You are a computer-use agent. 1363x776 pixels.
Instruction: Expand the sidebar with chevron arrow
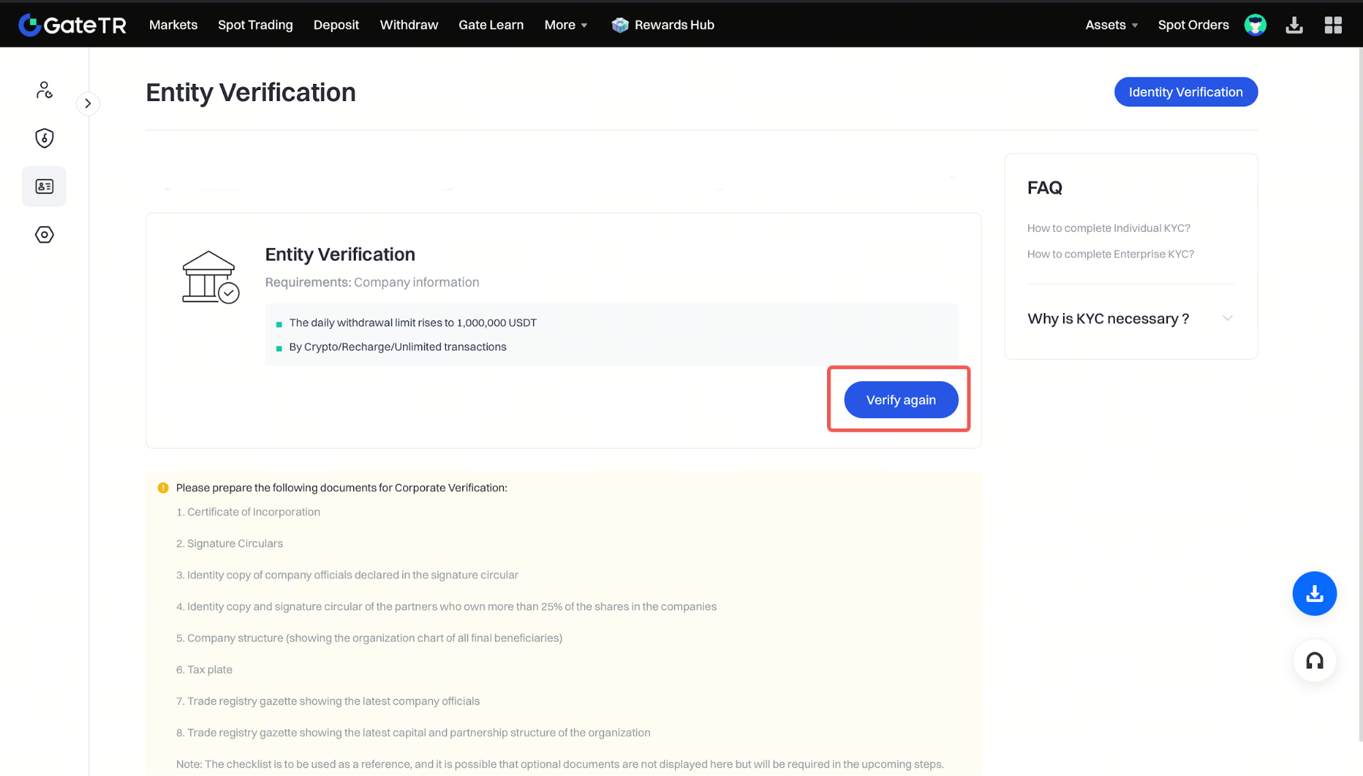point(88,104)
